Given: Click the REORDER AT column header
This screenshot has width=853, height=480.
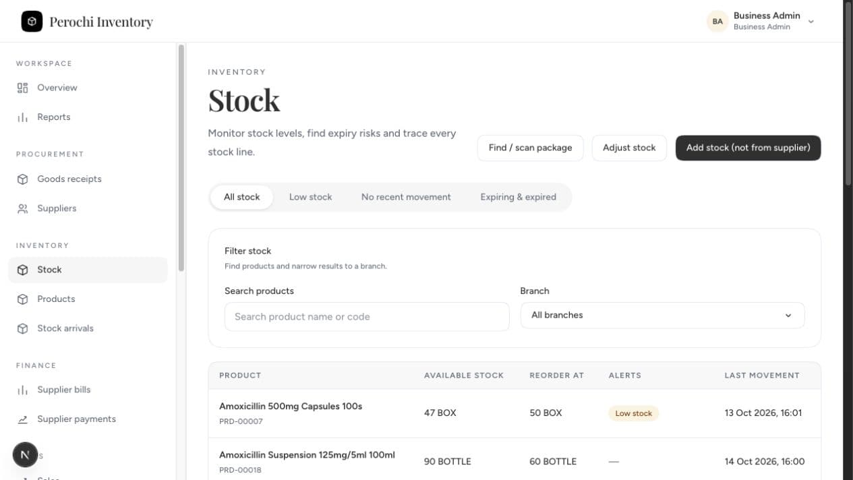Looking at the screenshot, I should pos(556,376).
